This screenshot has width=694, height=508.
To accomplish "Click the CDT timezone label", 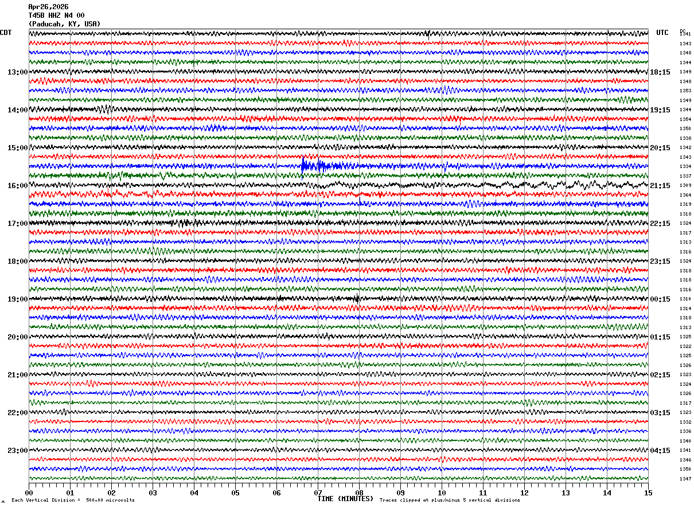I will click(6, 33).
